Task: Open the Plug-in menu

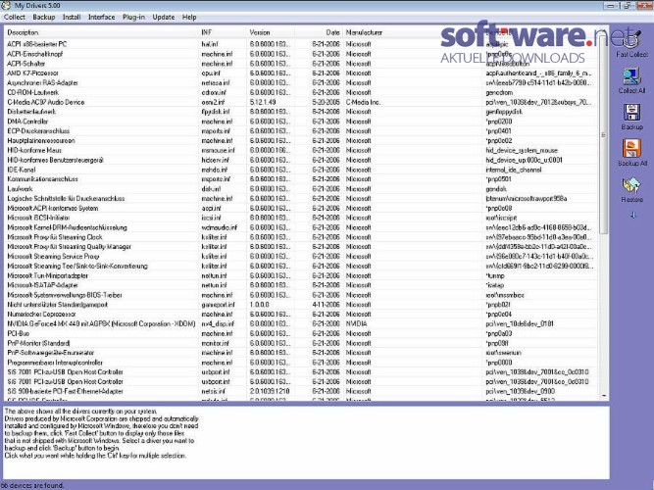Action: click(133, 17)
